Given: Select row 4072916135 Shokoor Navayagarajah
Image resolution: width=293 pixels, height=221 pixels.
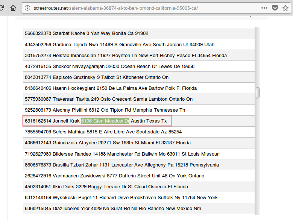Looking at the screenshot, I should (x=139, y=66).
